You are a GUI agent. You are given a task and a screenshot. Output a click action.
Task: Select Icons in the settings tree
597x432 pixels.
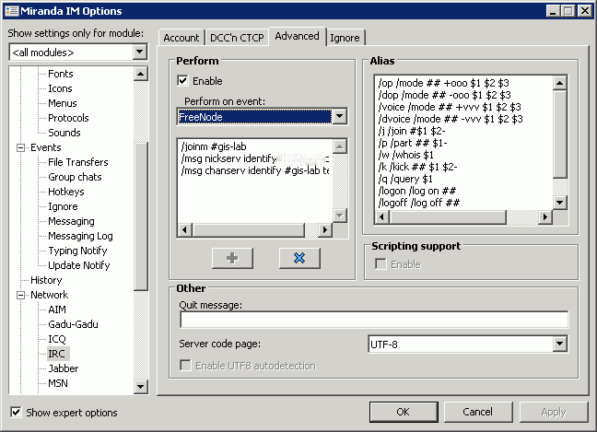[x=60, y=88]
